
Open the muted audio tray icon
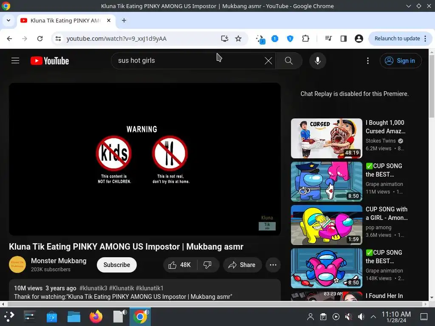[x=348, y=317]
